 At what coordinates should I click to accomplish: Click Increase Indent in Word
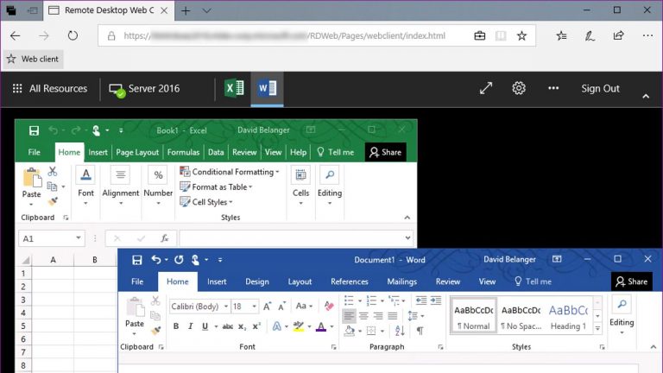click(x=436, y=300)
